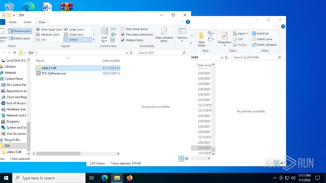Open Task View on taskbar
The width and height of the screenshot is (326, 183).
pos(92,178)
